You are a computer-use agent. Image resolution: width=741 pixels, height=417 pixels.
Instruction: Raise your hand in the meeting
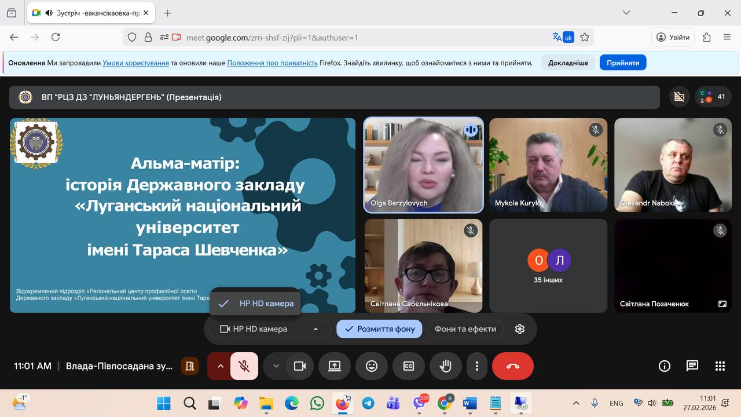pos(445,366)
